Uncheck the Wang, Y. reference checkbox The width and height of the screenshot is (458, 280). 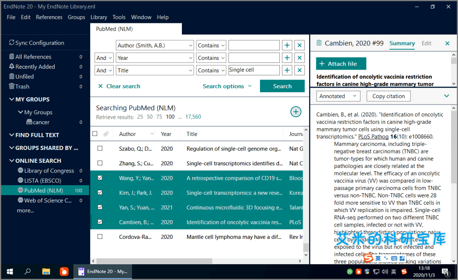pos(100,178)
